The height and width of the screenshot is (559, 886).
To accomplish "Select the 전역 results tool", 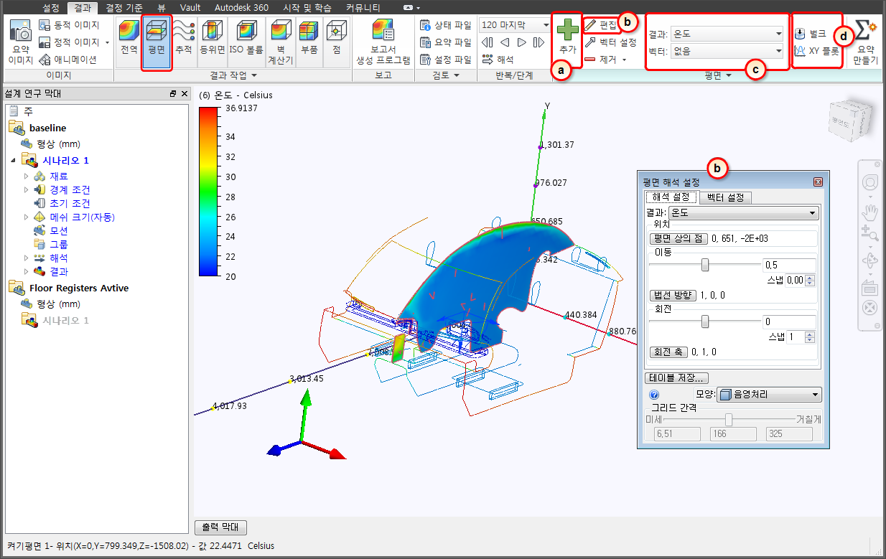I will pos(129,42).
